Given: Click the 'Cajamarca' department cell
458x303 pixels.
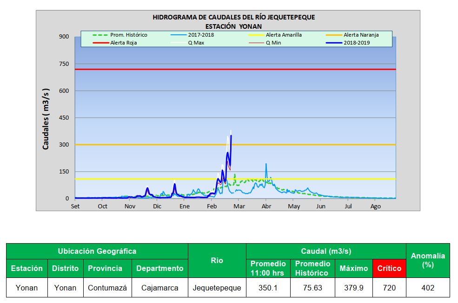Looking at the screenshot, I should (x=159, y=288).
